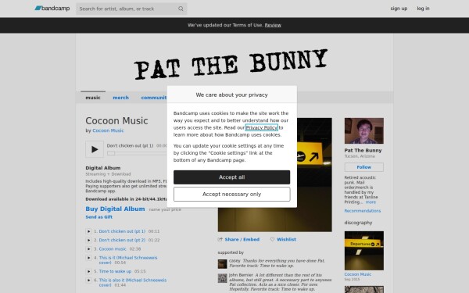Screen dimensions: 469x293
Task: Open the sign up link
Action: click(399, 9)
